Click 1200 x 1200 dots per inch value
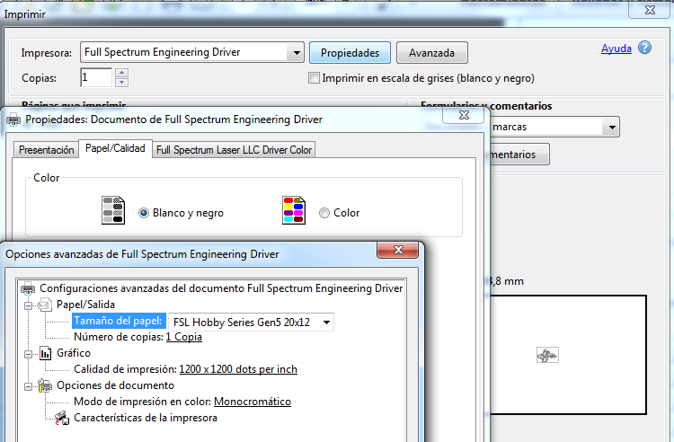Image resolution: width=674 pixels, height=442 pixels. (238, 369)
